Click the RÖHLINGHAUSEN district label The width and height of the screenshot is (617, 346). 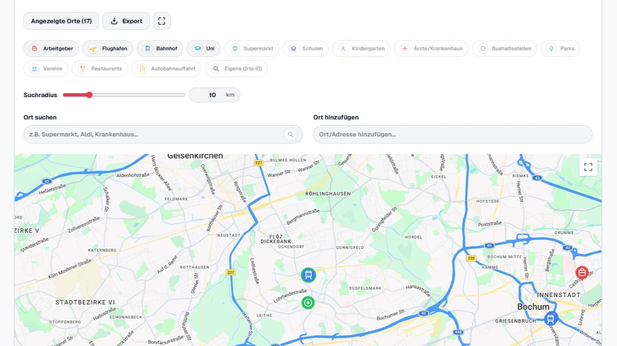328,193
